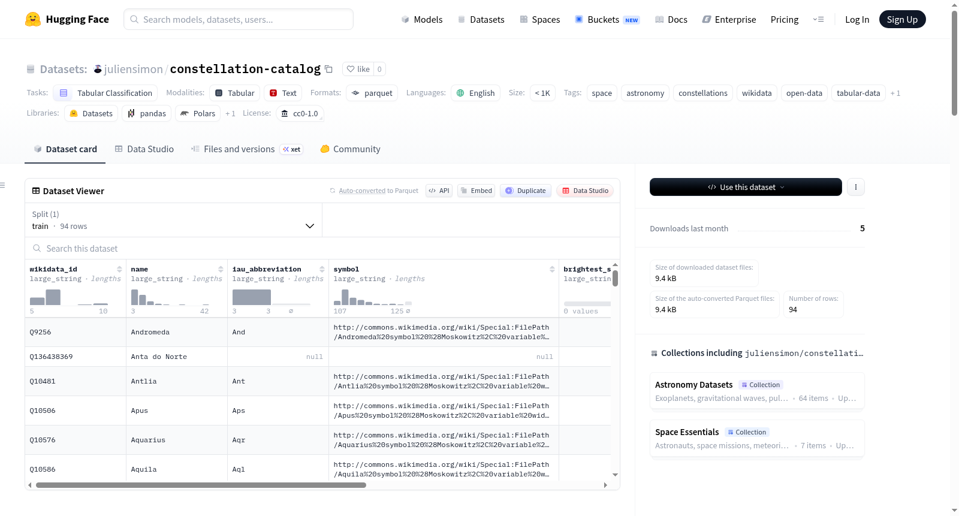
Task: Go to the Pricing page
Action: 785,19
